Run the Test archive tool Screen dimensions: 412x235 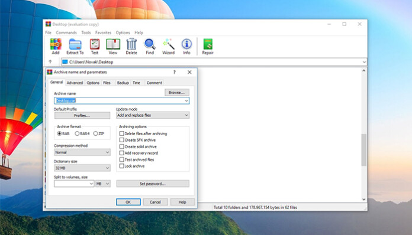click(95, 47)
